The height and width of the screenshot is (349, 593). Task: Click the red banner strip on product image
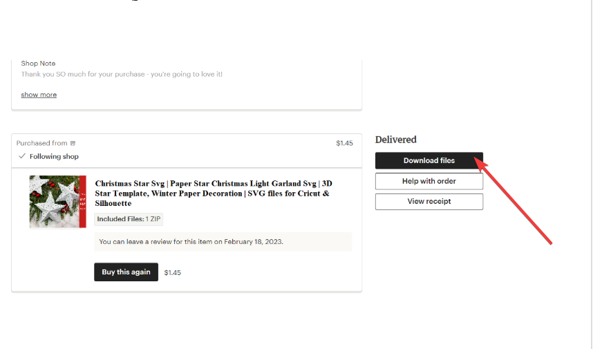(84, 201)
